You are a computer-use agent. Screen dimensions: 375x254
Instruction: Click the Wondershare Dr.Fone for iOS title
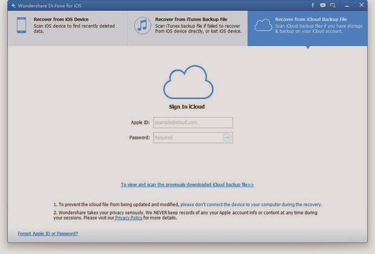[x=50, y=5]
